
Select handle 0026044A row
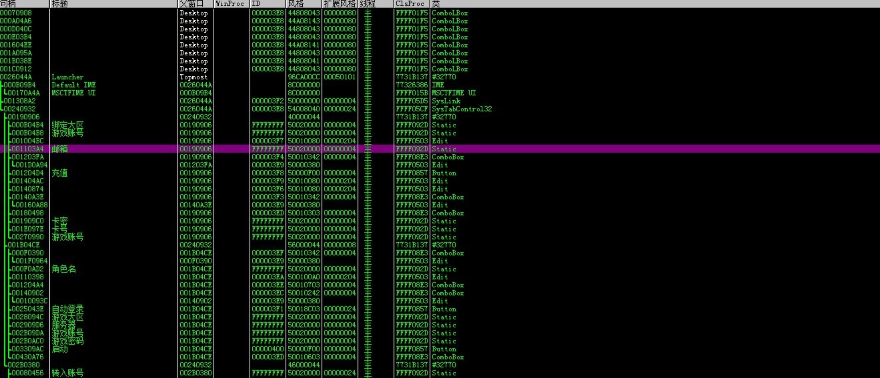coord(16,77)
